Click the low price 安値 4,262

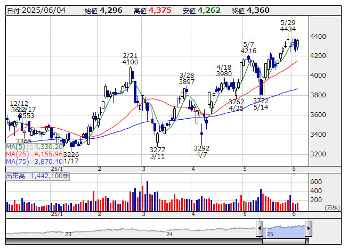click(x=201, y=11)
